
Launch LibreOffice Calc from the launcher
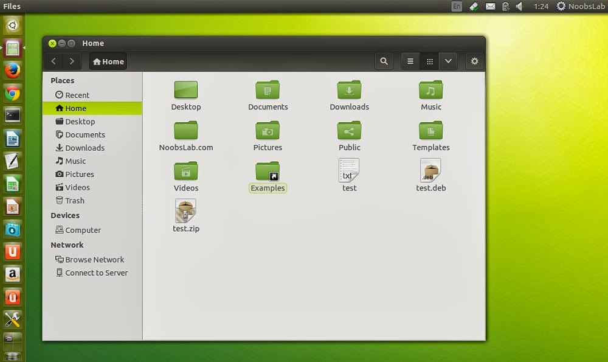12,184
